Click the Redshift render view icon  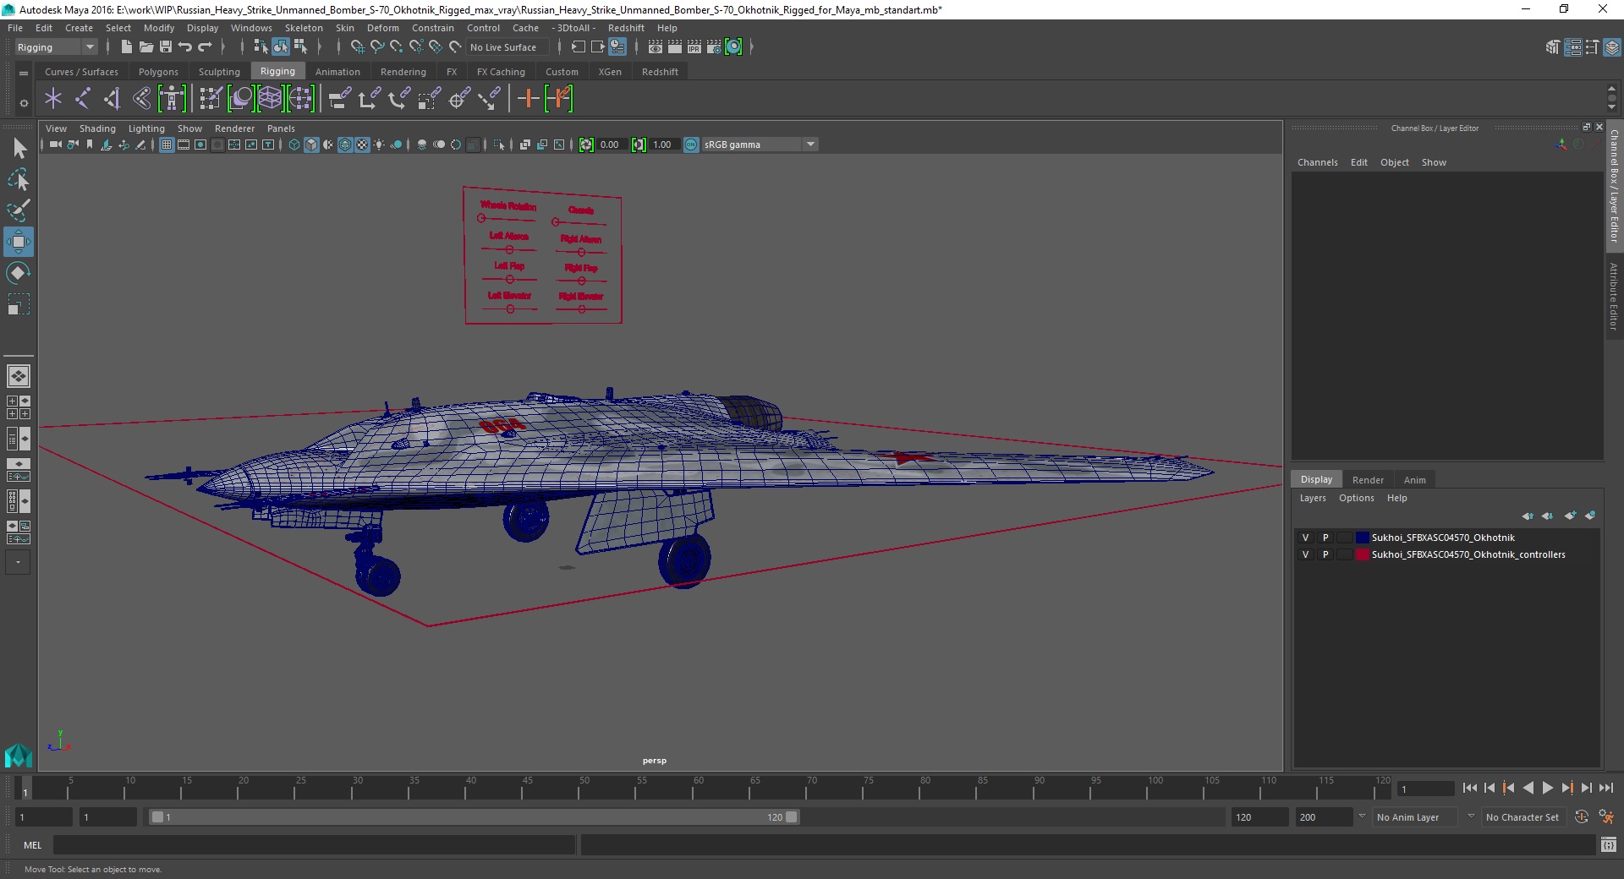(734, 47)
